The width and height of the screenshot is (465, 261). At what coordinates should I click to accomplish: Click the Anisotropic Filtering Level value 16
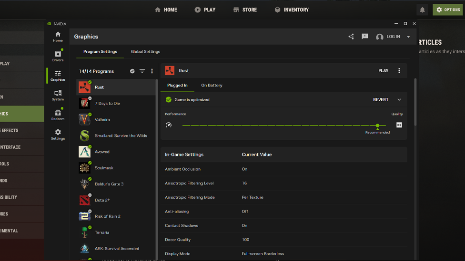[244, 183]
